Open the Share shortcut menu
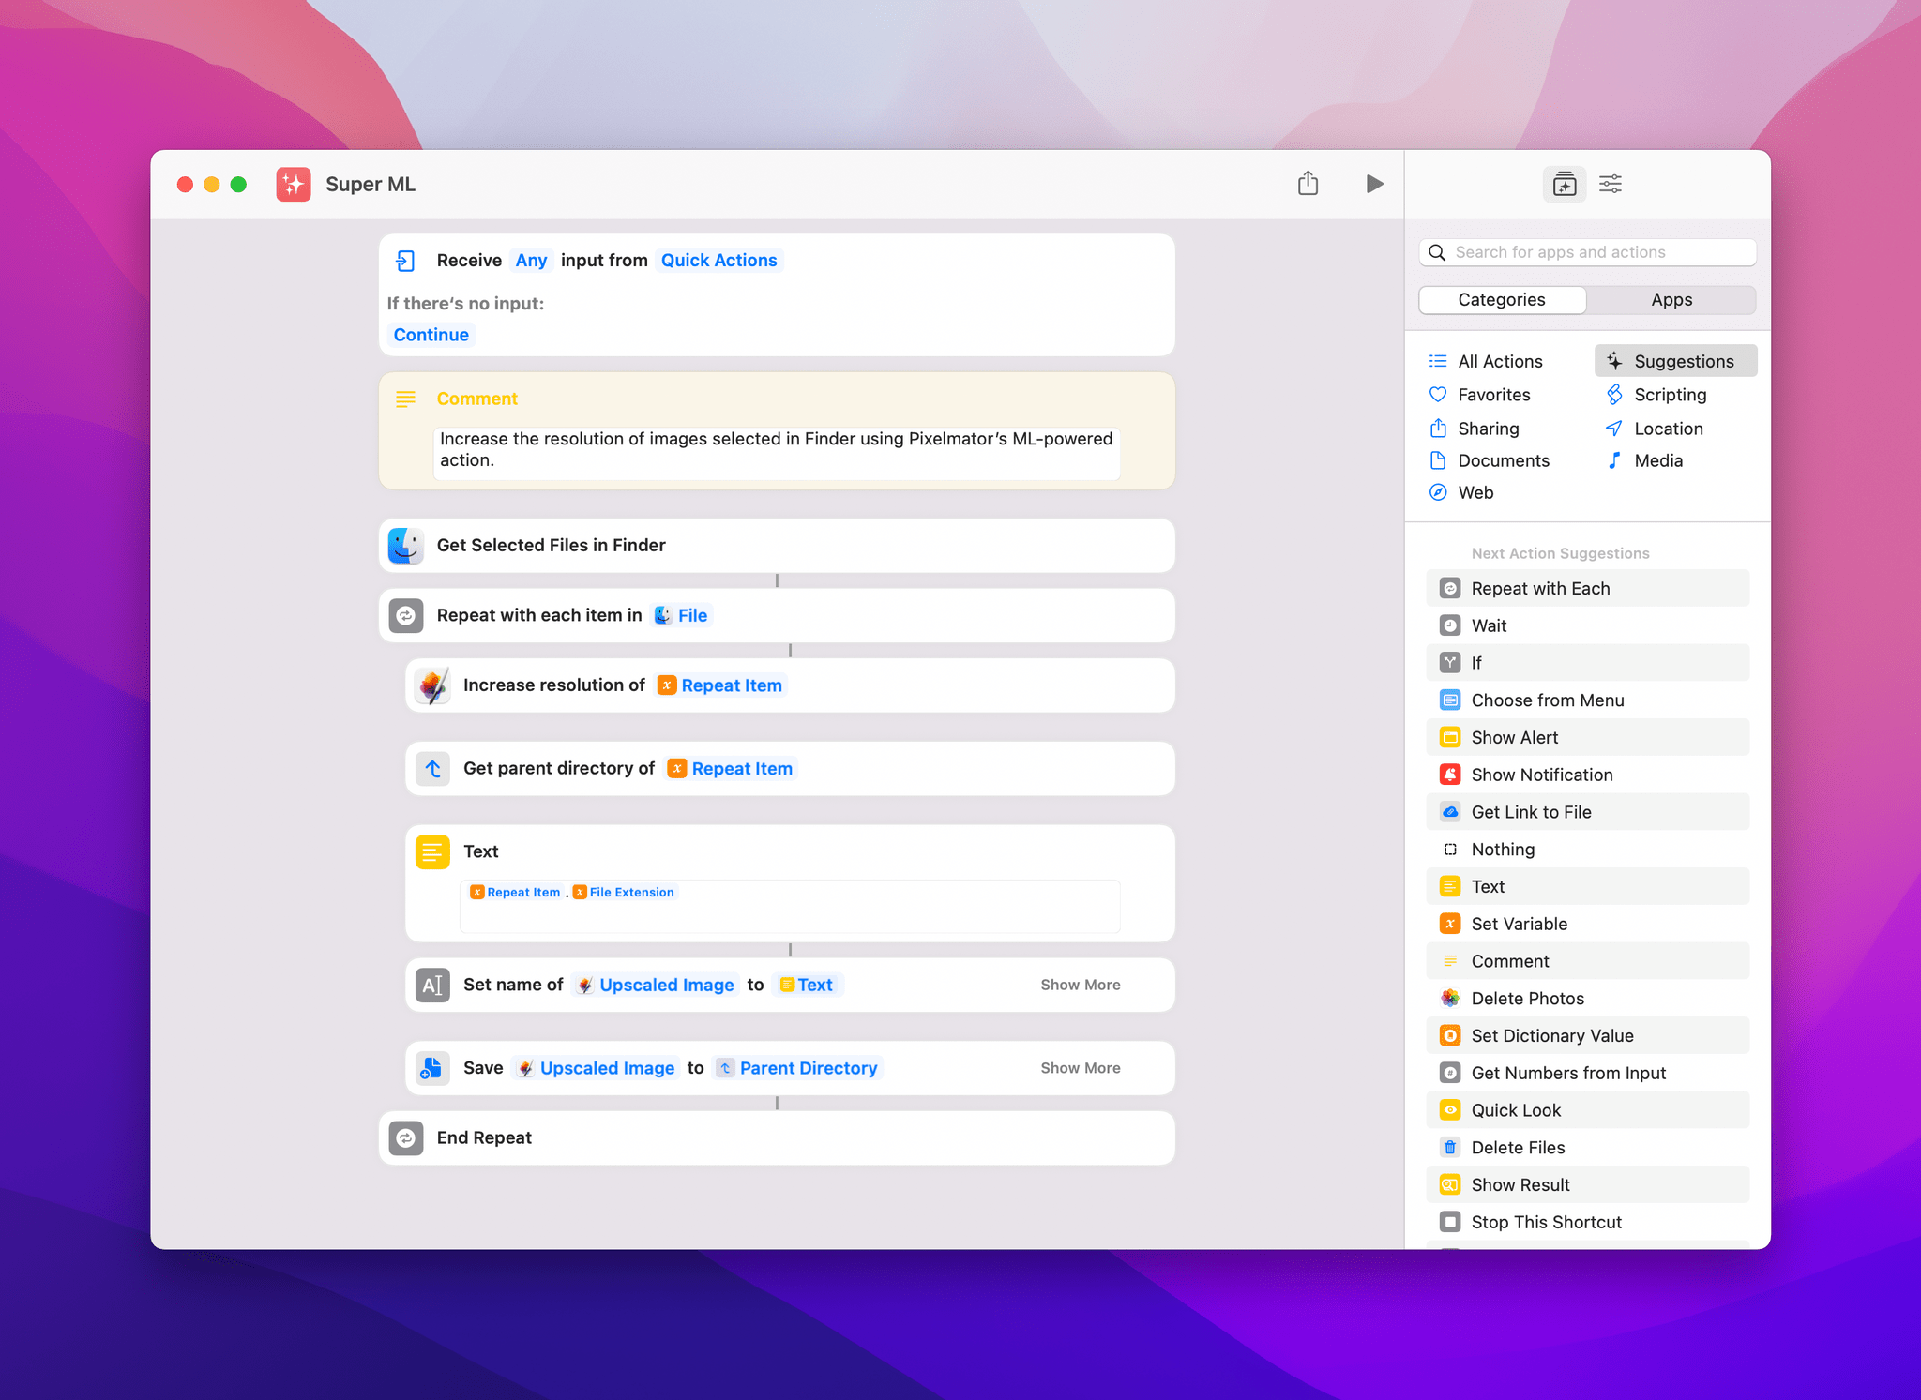 tap(1308, 184)
